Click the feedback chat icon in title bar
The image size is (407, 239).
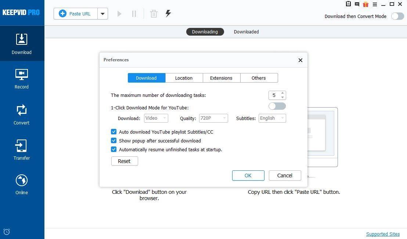[357, 4]
